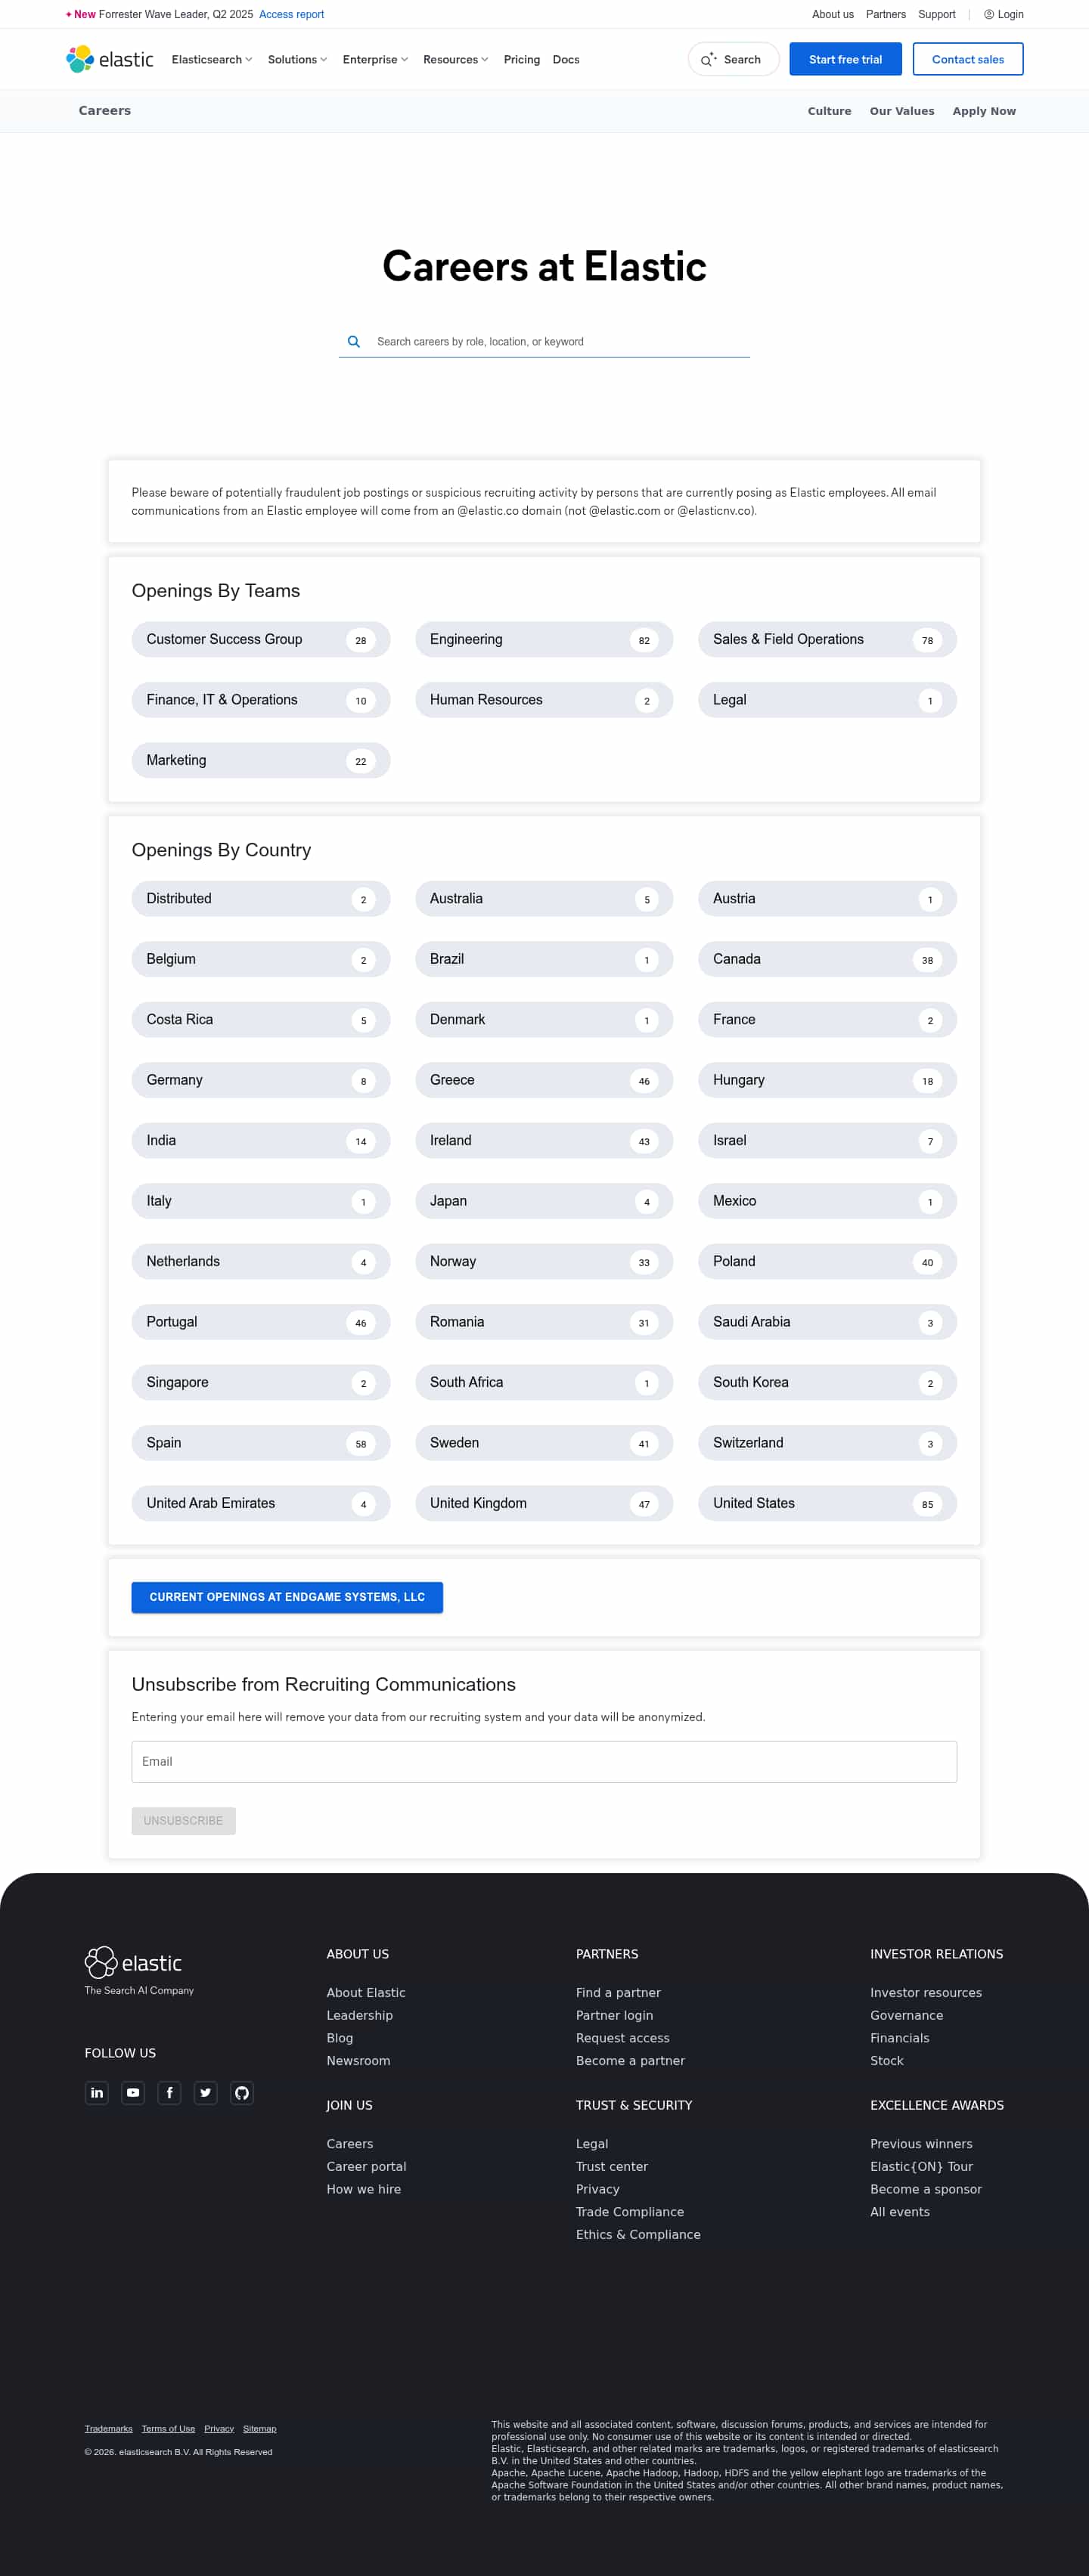
Task: Open Elastic's Twitter profile icon
Action: pos(205,2093)
